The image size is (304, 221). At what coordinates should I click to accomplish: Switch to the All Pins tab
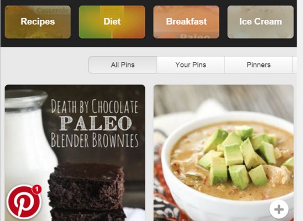123,65
